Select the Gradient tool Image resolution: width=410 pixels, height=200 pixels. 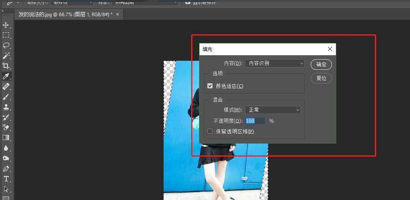[x=6, y=138]
